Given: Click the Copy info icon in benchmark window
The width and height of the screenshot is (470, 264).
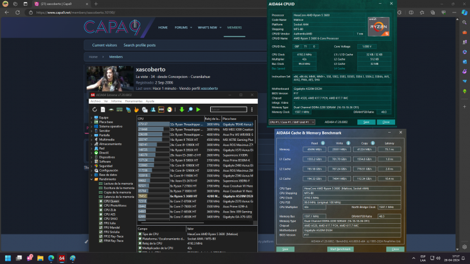Looking at the screenshot, I should coord(373,143).
